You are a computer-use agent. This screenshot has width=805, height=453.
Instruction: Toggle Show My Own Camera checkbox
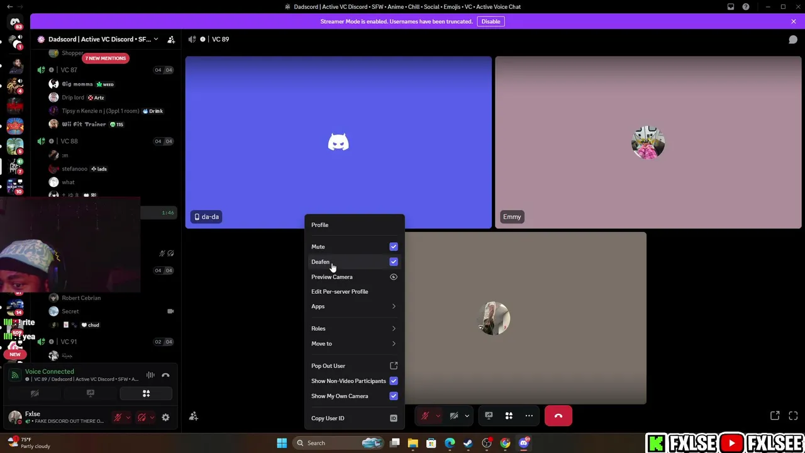394,396
